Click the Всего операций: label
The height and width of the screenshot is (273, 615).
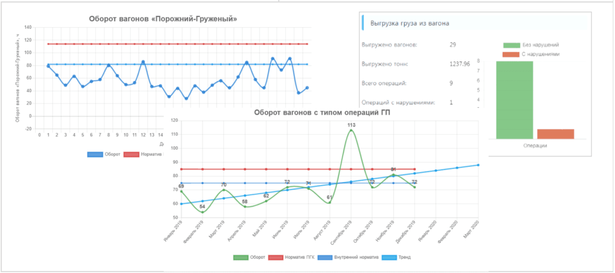click(x=384, y=83)
